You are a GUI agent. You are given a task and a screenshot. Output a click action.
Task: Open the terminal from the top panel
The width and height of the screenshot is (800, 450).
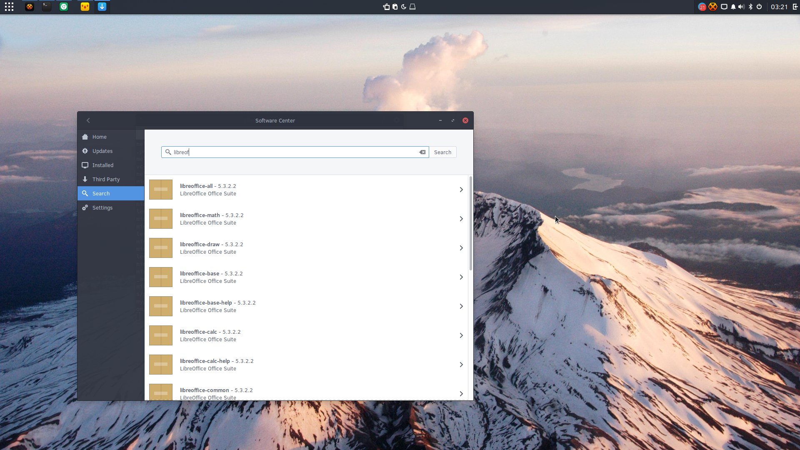(47, 7)
